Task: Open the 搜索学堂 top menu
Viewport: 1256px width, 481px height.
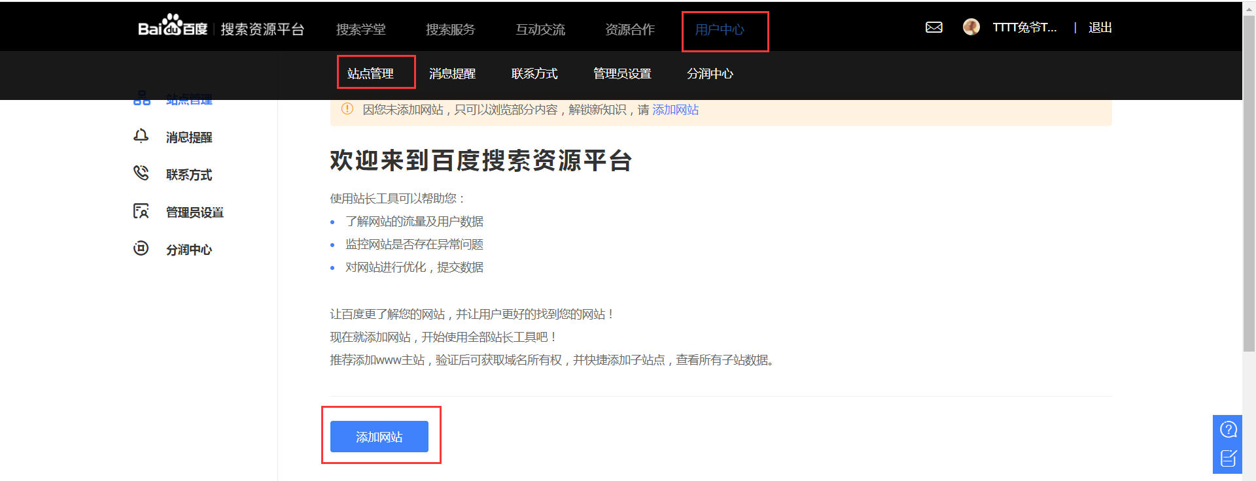Action: [x=360, y=29]
